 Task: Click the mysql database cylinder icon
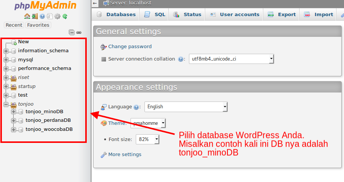coord(14,60)
